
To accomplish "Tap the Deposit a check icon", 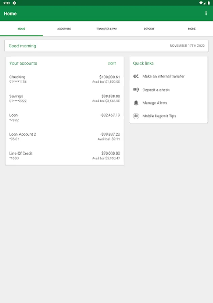I will pyautogui.click(x=136, y=90).
